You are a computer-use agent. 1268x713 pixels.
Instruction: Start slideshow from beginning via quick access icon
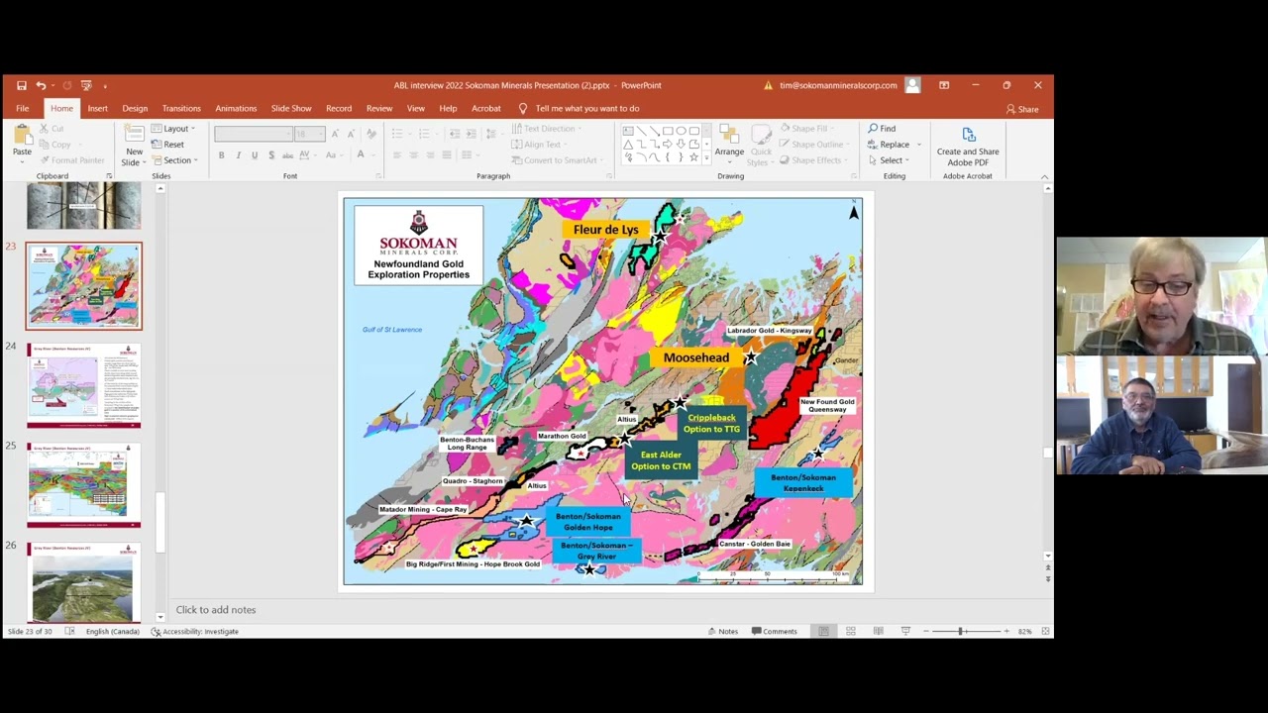pos(86,86)
